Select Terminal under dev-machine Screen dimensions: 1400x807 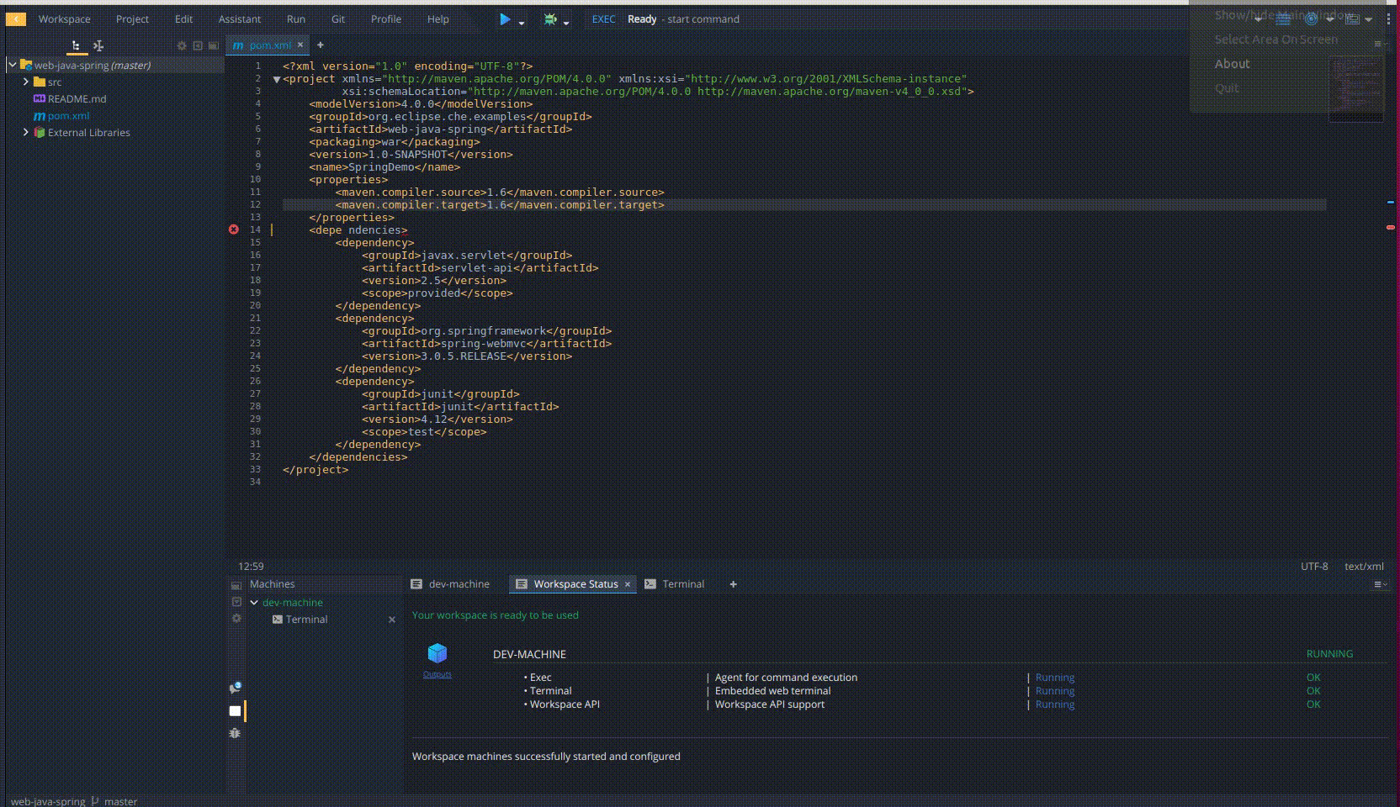pos(306,619)
